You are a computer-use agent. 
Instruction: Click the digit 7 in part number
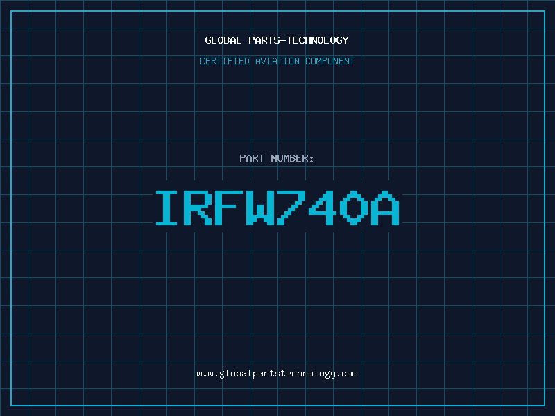pos(293,208)
